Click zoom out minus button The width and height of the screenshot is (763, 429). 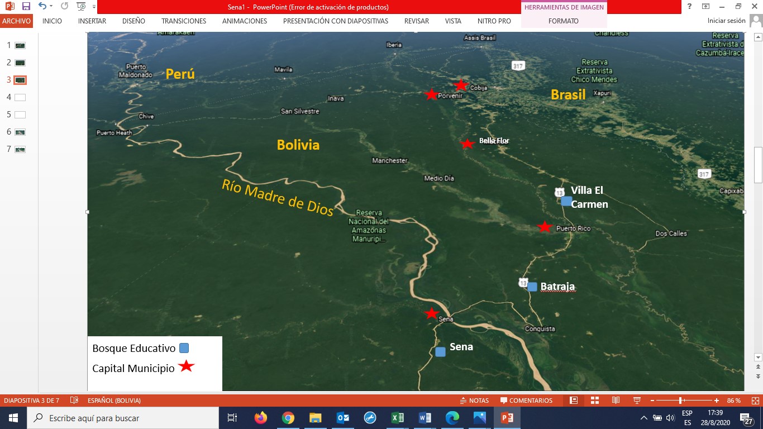pos(652,401)
